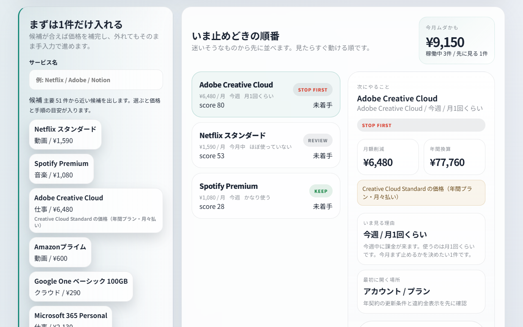
Task: Click 未着手 status in the Spotify row
Action: (323, 206)
